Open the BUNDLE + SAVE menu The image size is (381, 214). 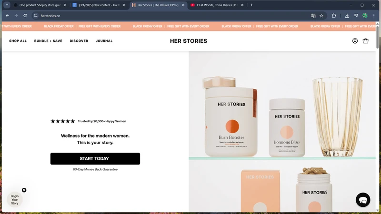click(x=48, y=41)
